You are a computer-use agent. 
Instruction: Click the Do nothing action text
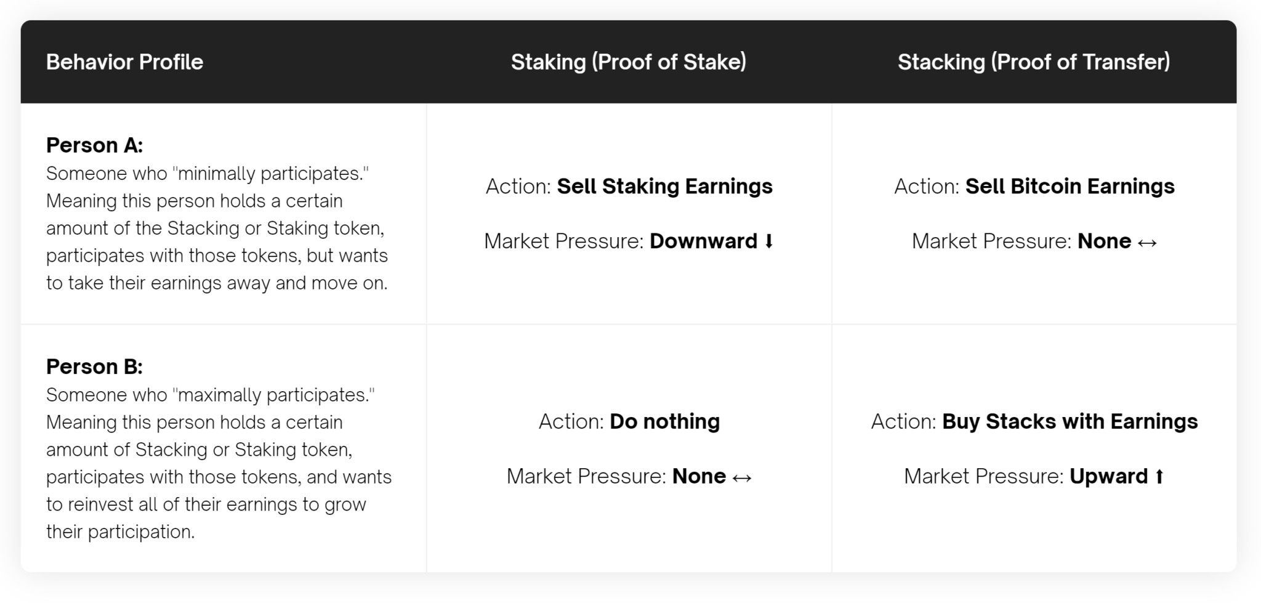[x=664, y=421]
